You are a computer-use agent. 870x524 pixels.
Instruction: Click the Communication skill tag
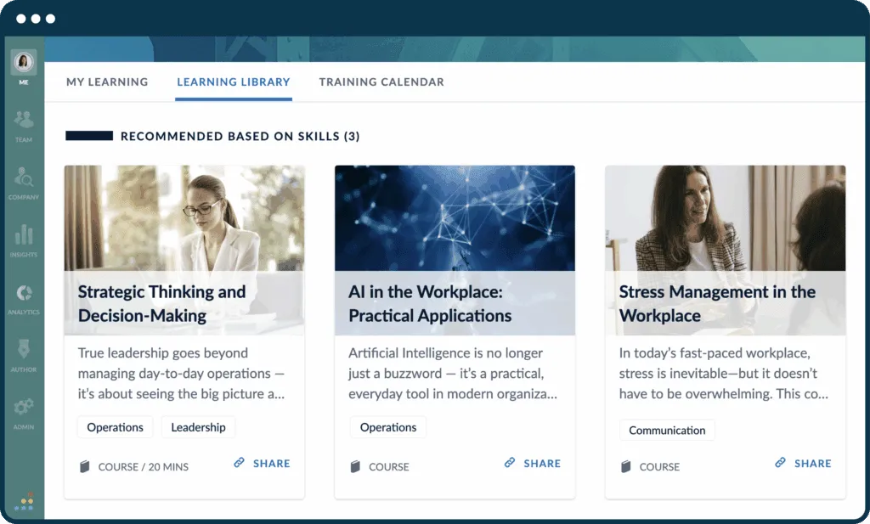coord(667,431)
